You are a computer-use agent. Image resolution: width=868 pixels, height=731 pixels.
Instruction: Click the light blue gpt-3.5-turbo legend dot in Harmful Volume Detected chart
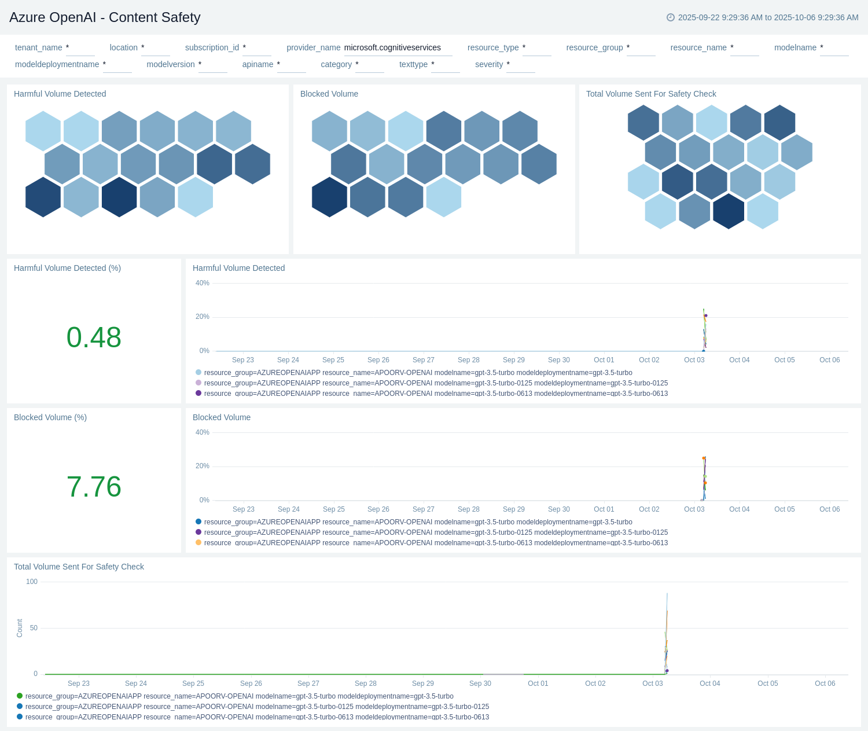198,373
